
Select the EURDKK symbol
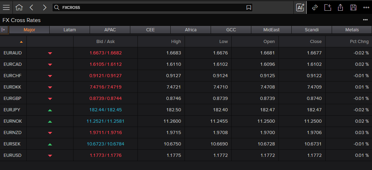coord(12,87)
